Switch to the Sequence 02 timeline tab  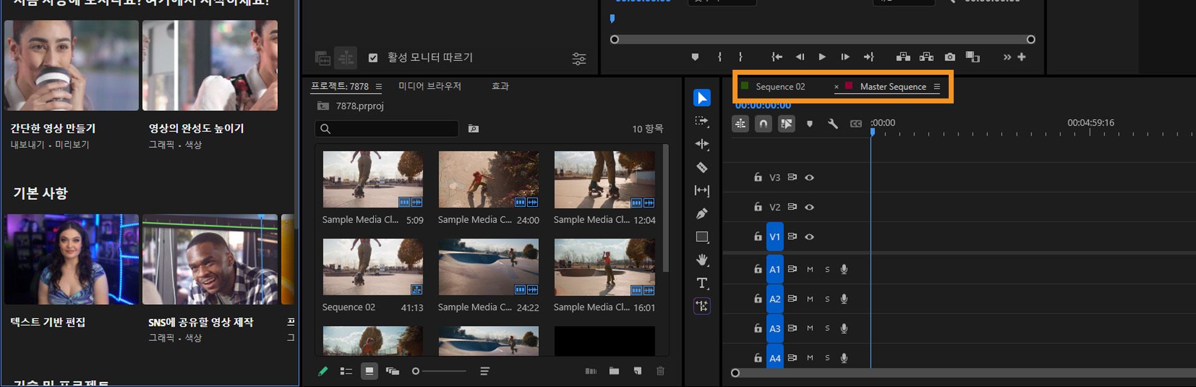click(780, 87)
